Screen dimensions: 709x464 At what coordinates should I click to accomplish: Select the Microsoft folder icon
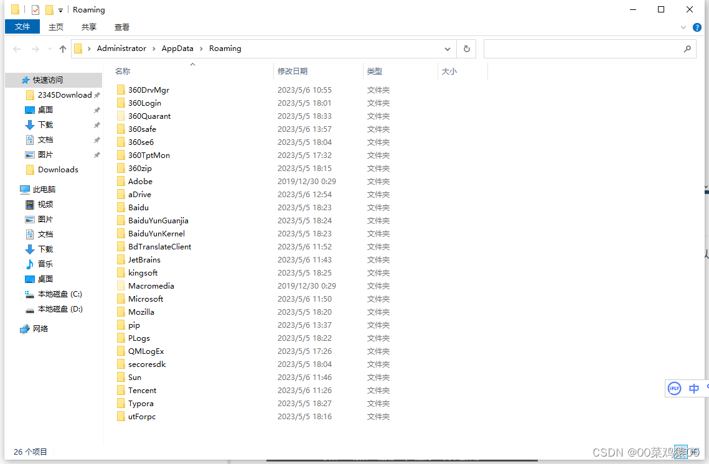(121, 299)
